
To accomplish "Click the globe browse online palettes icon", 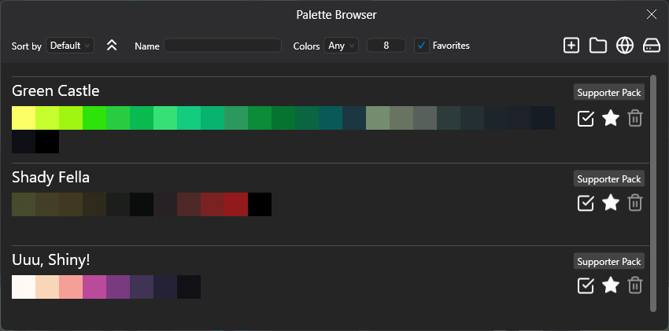I will click(625, 46).
